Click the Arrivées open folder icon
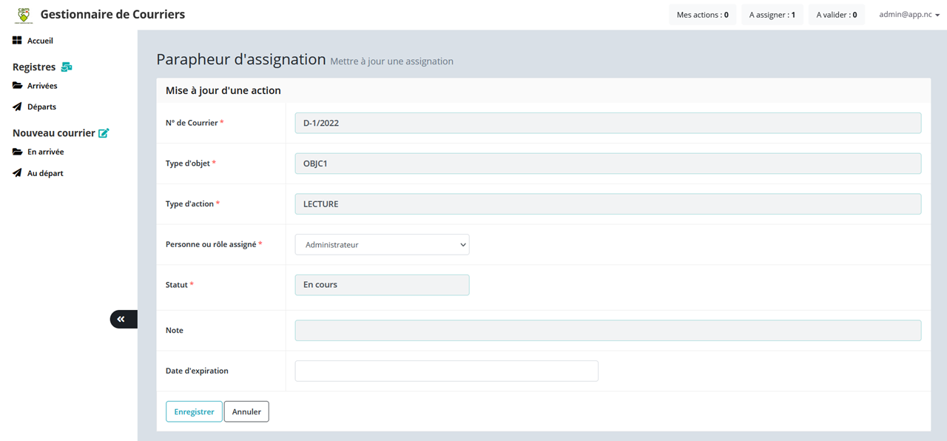The width and height of the screenshot is (947, 441). [x=17, y=86]
